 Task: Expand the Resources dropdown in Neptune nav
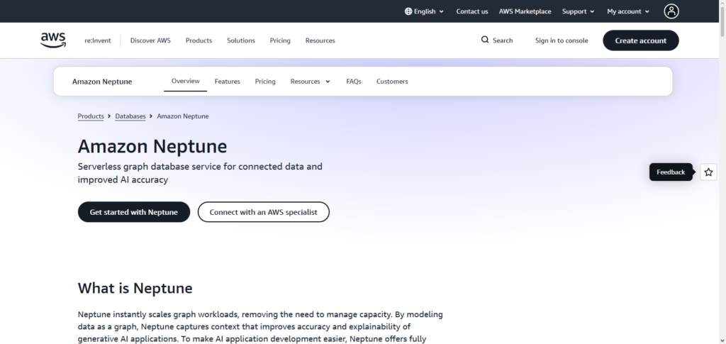click(311, 82)
